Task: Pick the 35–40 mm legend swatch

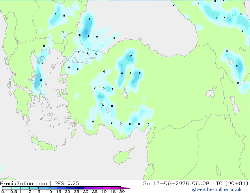Action: coord(98,188)
